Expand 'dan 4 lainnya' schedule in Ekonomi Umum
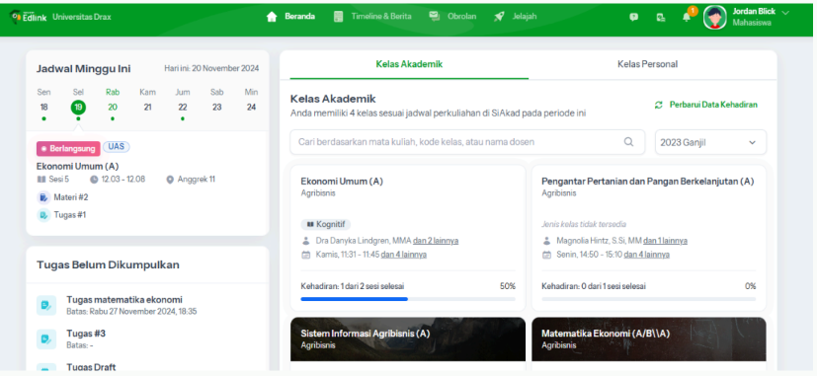817x376 pixels. (404, 255)
